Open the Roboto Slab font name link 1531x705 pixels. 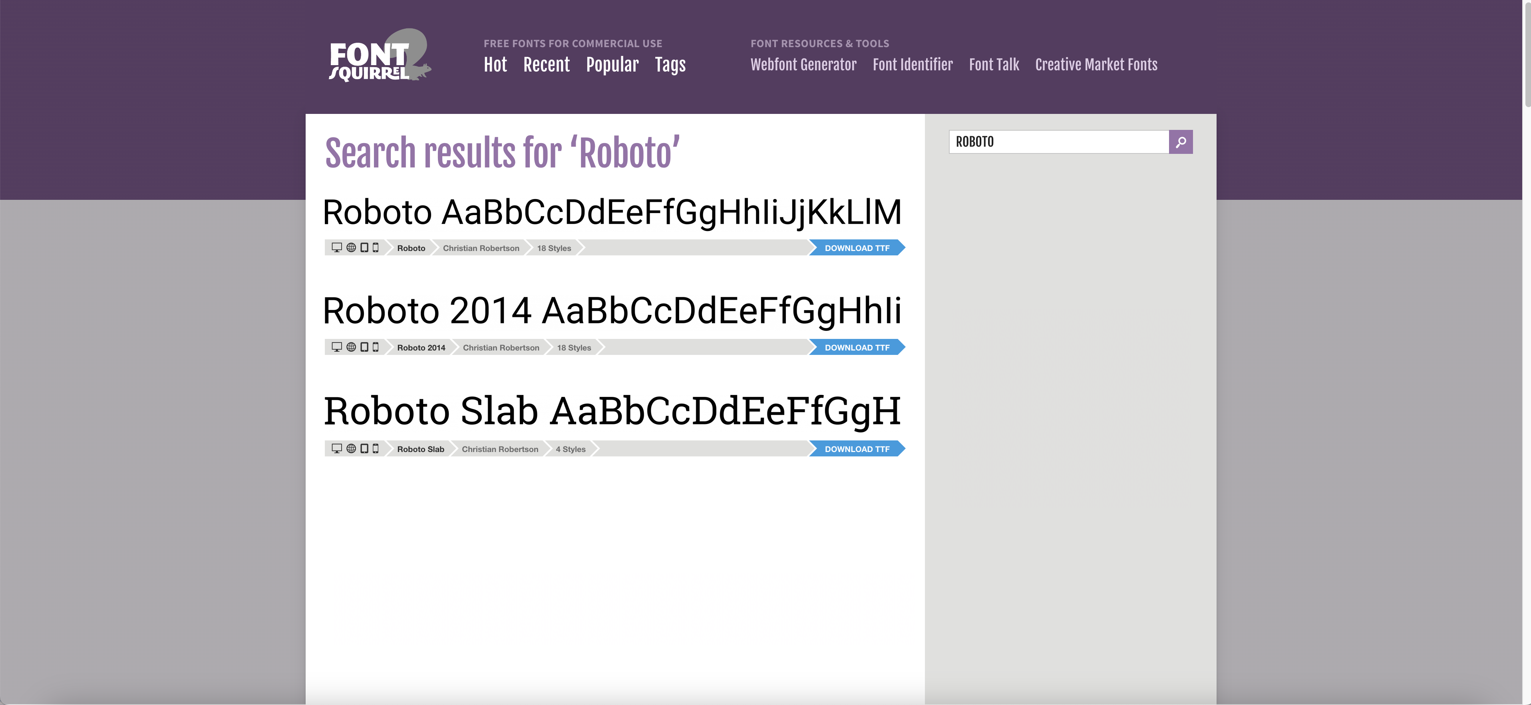coord(421,449)
